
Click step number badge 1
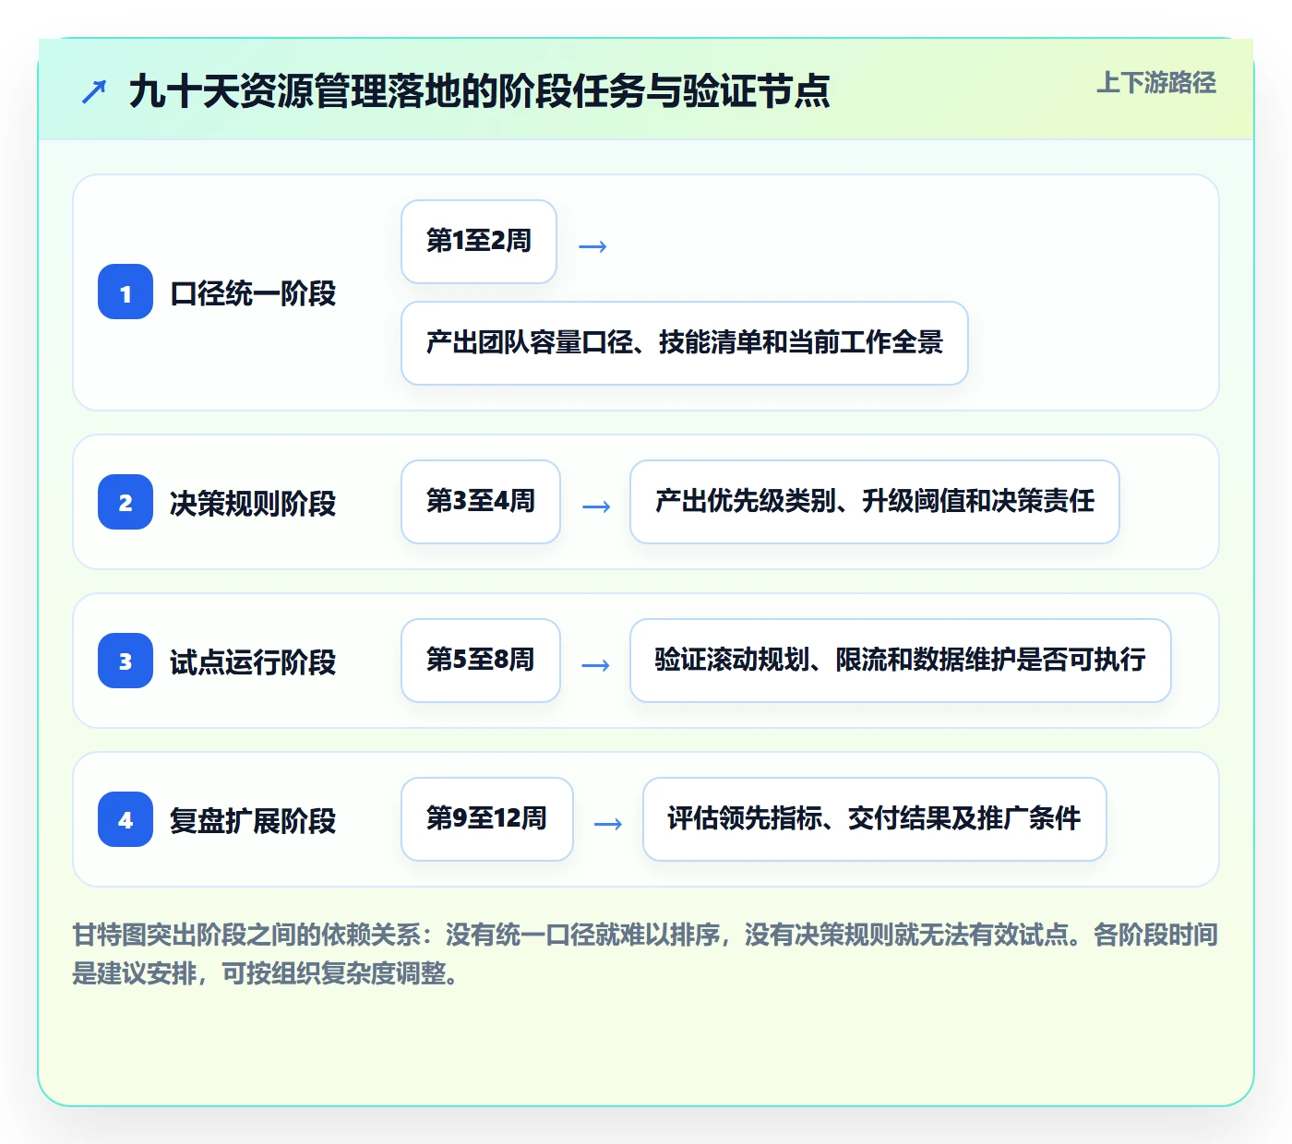point(126,292)
